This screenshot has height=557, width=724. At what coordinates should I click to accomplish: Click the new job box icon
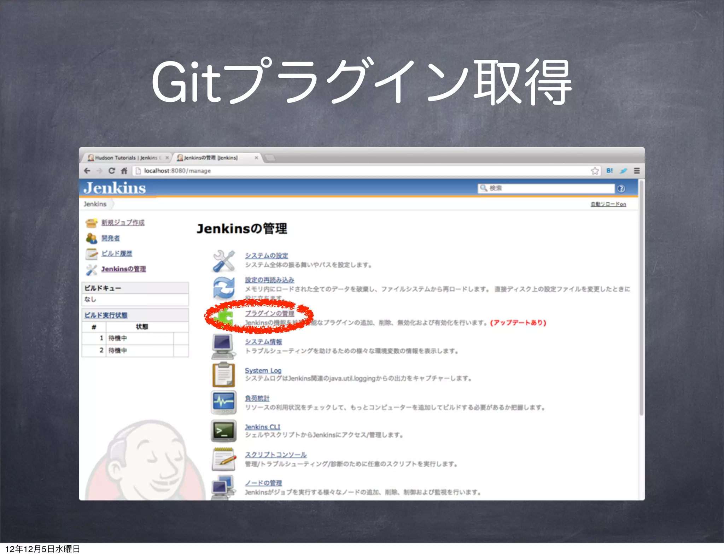tap(91, 223)
